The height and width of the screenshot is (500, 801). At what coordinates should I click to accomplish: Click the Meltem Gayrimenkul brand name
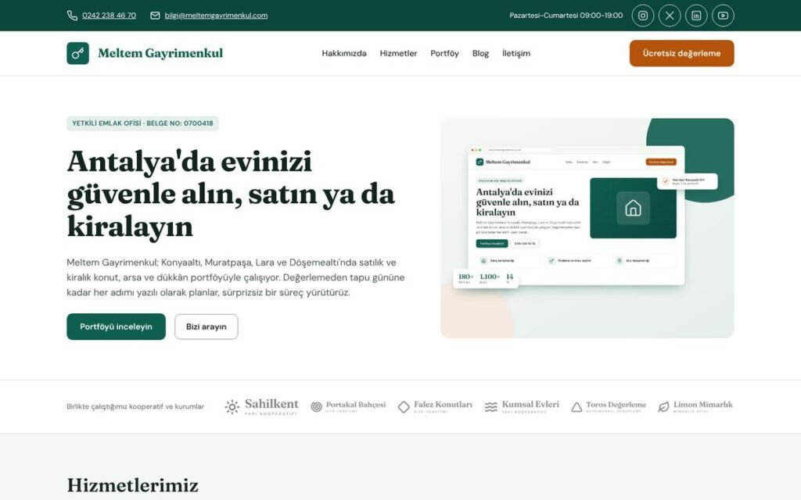point(160,53)
